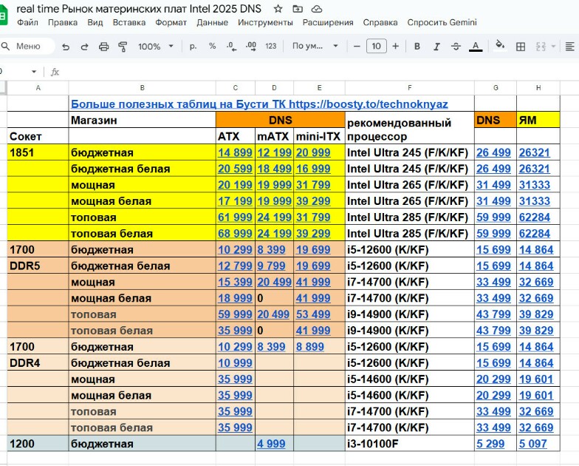
Task: Star this document
Action: 278,9
